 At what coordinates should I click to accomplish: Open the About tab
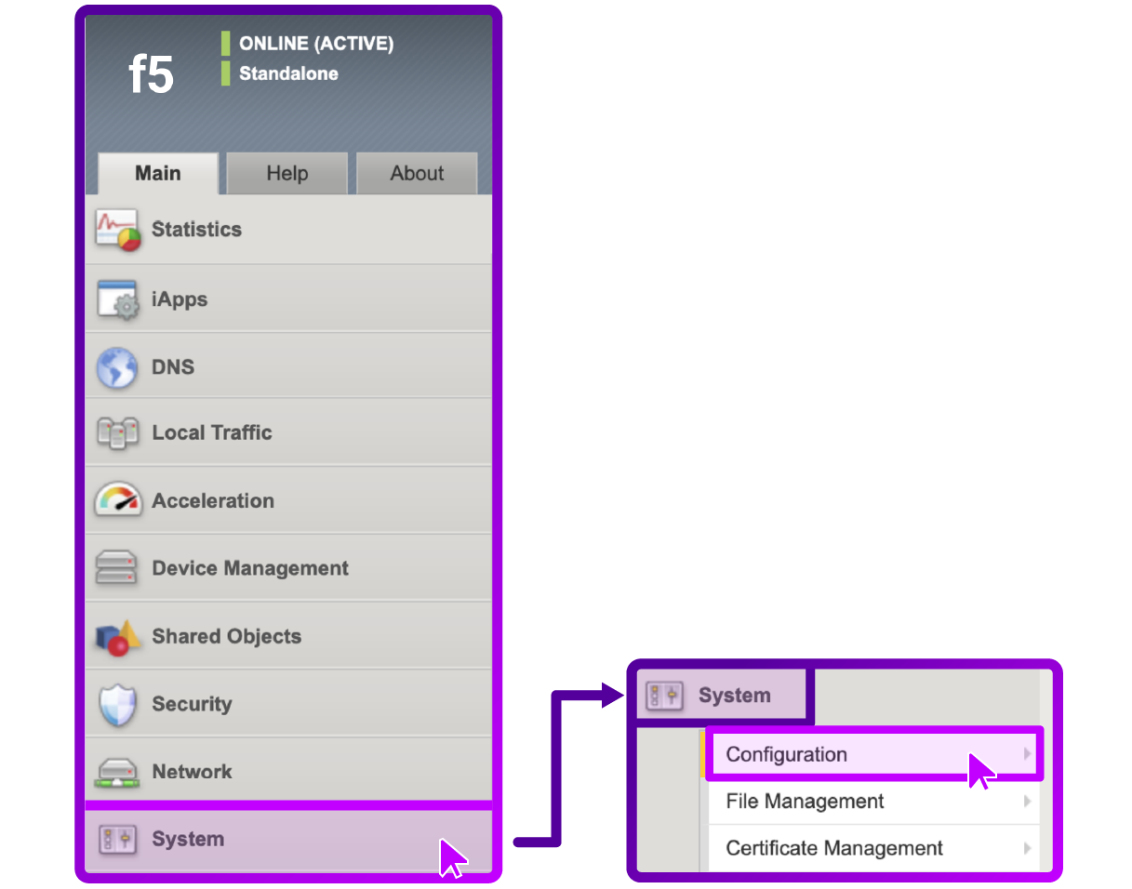click(417, 174)
